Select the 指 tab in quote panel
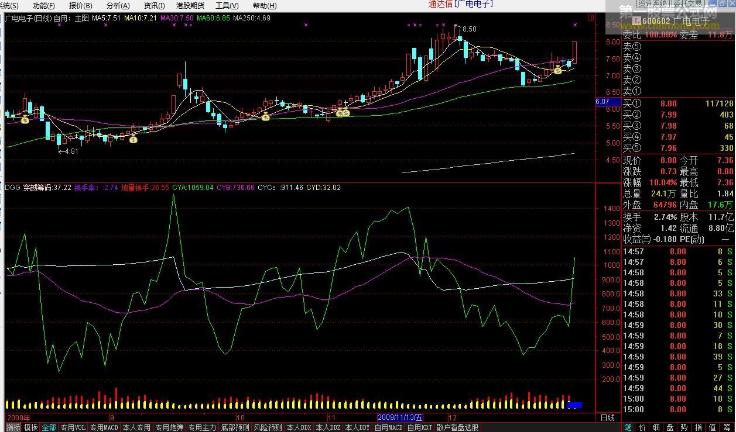The image size is (736, 432). (x=699, y=427)
